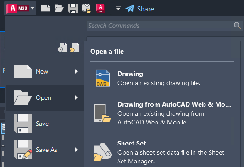Image resolution: width=244 pixels, height=167 pixels.
Task: Select Open in application menu
Action: click(x=44, y=97)
